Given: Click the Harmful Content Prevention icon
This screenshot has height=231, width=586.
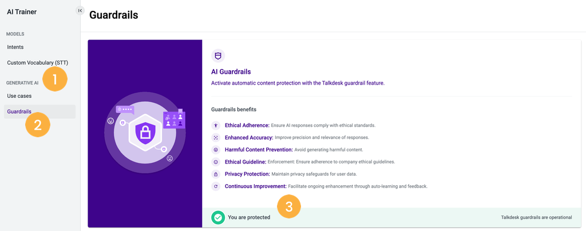Looking at the screenshot, I should pyautogui.click(x=216, y=150).
